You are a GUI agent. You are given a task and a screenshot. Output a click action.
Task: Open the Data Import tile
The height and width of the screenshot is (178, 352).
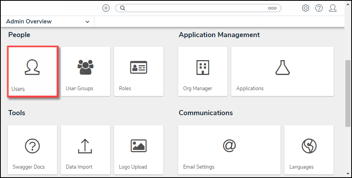(86, 150)
